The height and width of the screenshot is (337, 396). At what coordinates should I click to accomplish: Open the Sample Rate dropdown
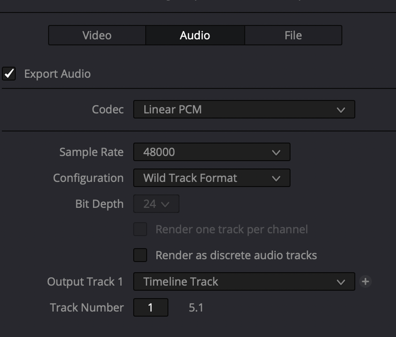[x=211, y=152]
